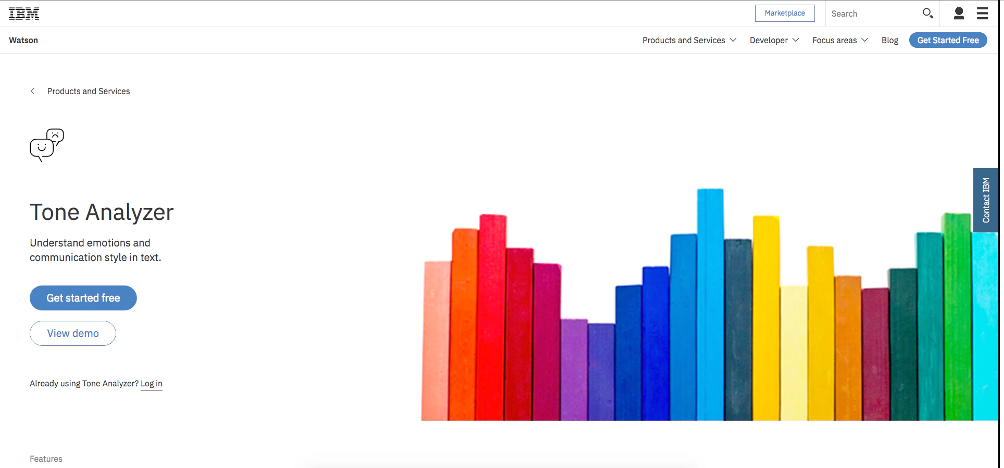Click the Watson navigation title
The image size is (1004, 468).
click(x=23, y=40)
